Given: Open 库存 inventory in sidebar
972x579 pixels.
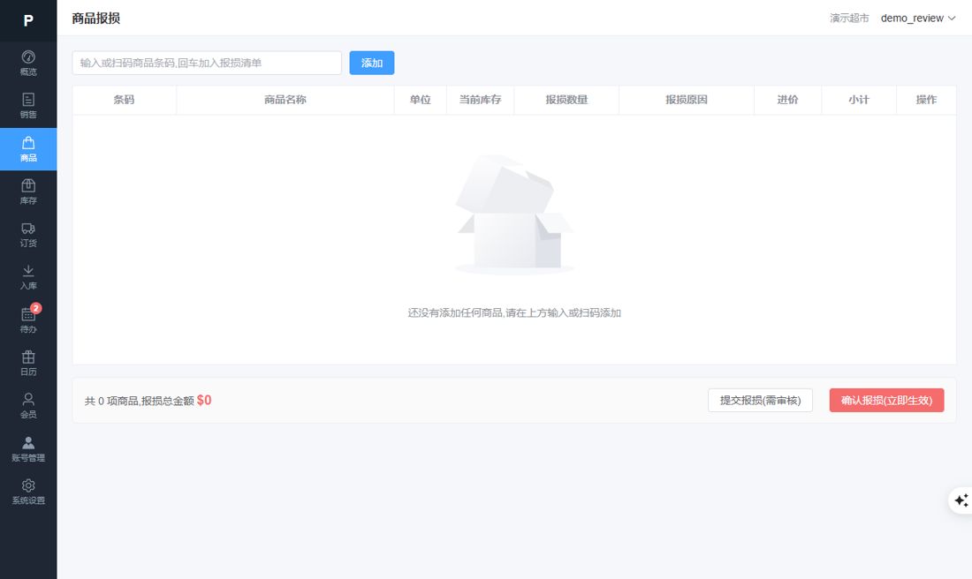Looking at the screenshot, I should click(28, 192).
